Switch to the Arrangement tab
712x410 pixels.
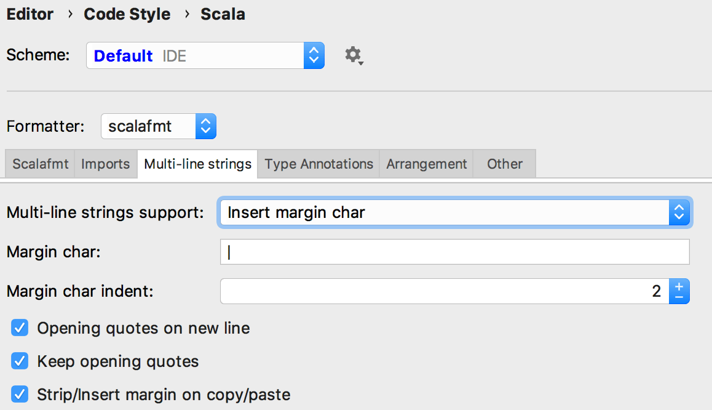(x=426, y=164)
